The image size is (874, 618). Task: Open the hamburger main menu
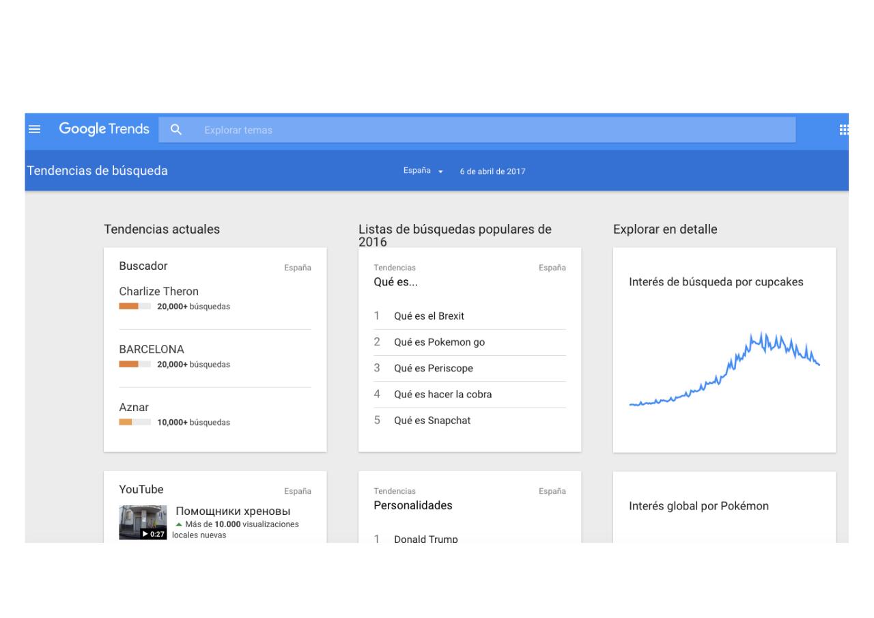point(34,129)
